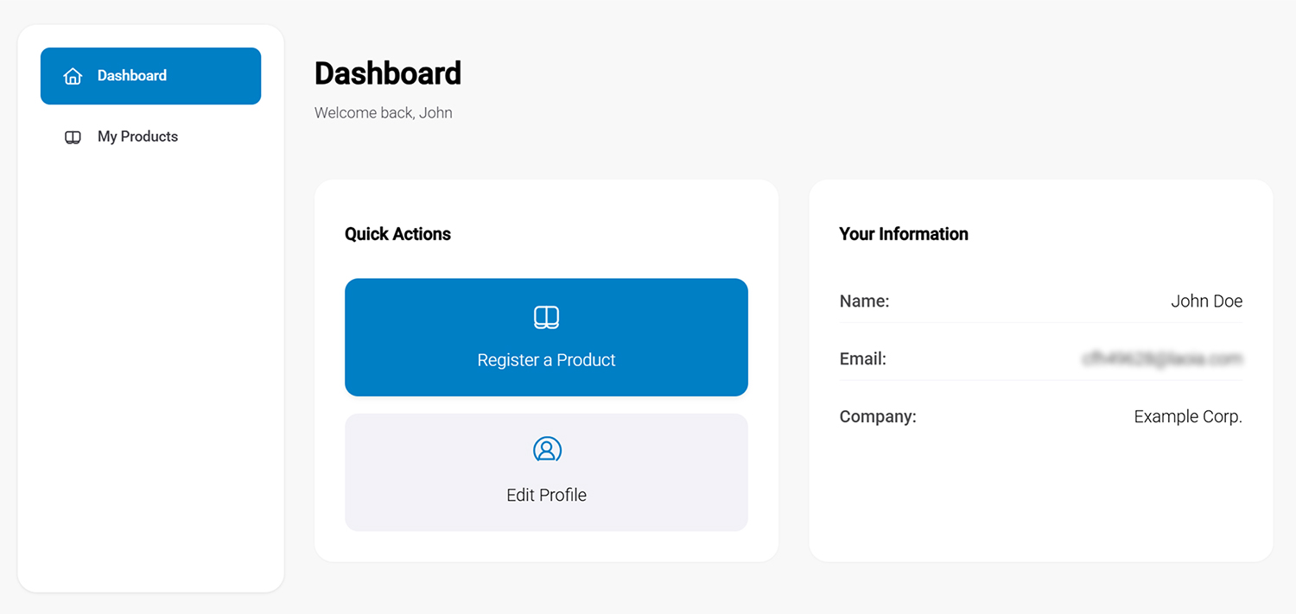This screenshot has width=1296, height=614.
Task: Click the "Welcome back, John" subtitle
Action: coord(383,112)
